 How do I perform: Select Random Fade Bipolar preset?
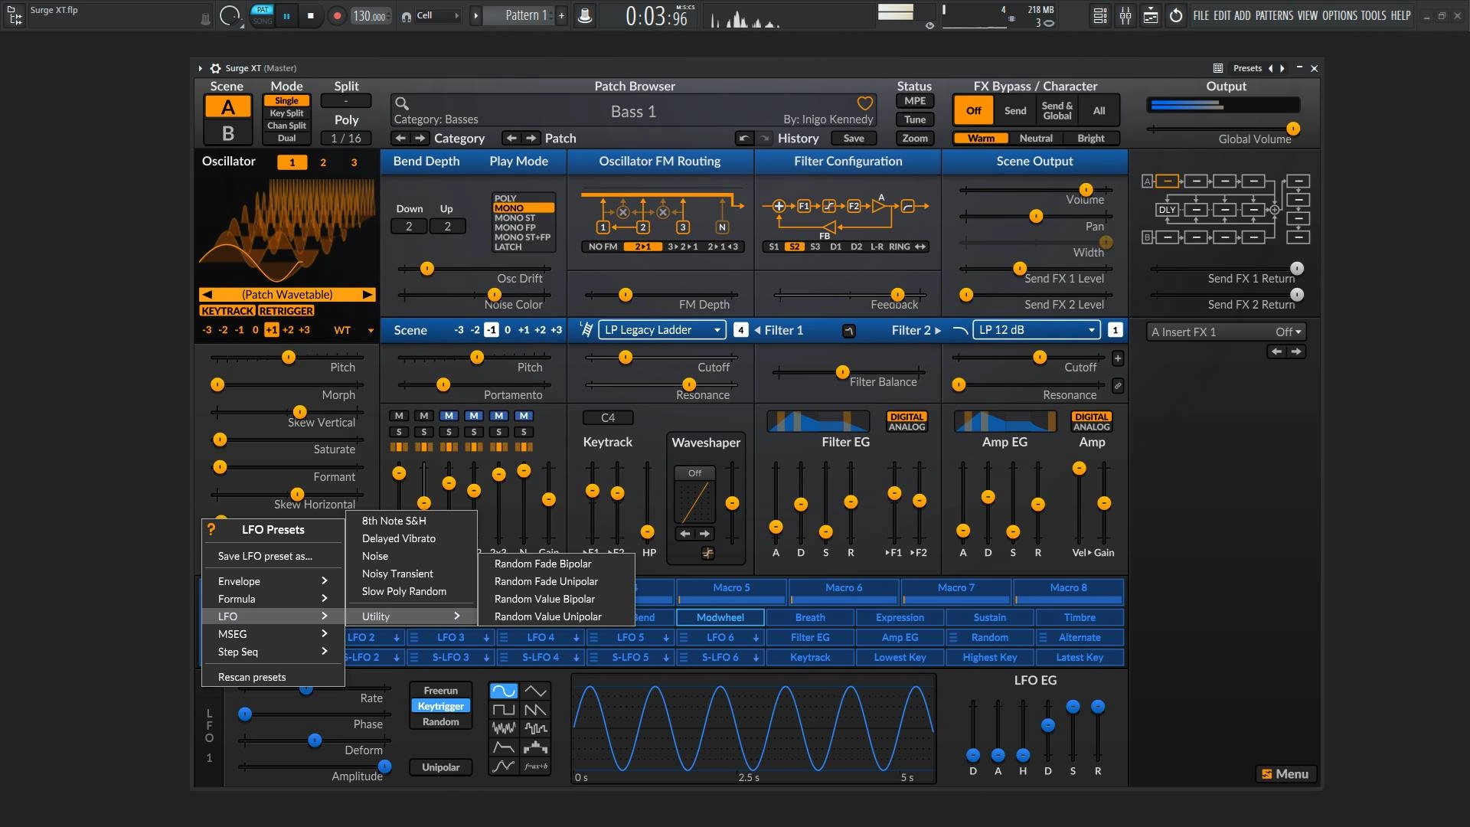pos(557,564)
